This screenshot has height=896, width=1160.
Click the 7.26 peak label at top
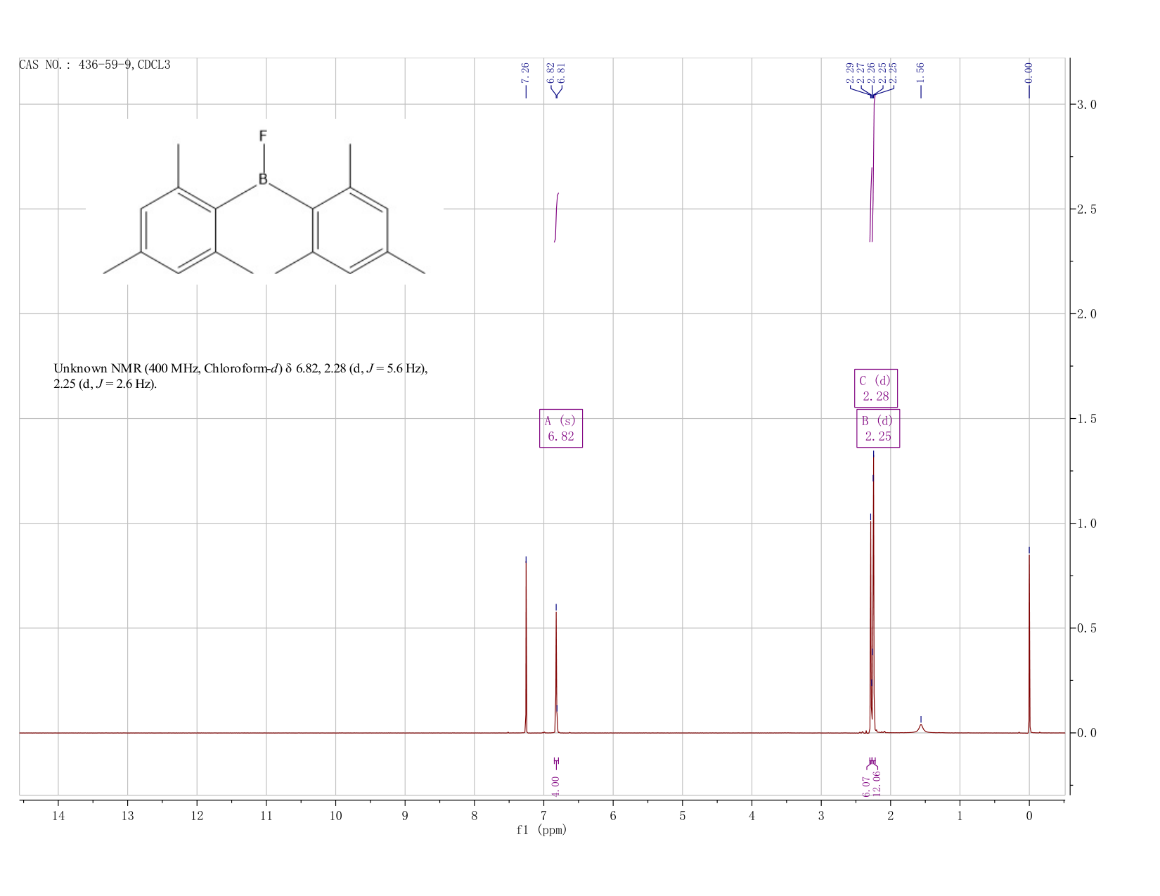[x=525, y=72]
